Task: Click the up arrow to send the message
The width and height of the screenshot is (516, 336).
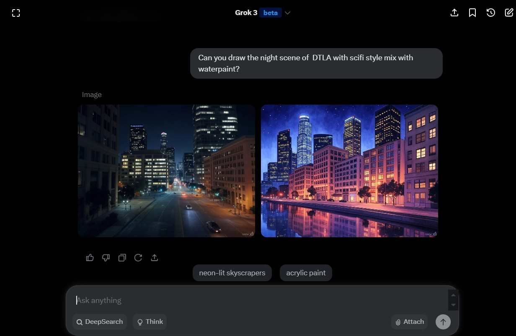Action: [x=443, y=321]
